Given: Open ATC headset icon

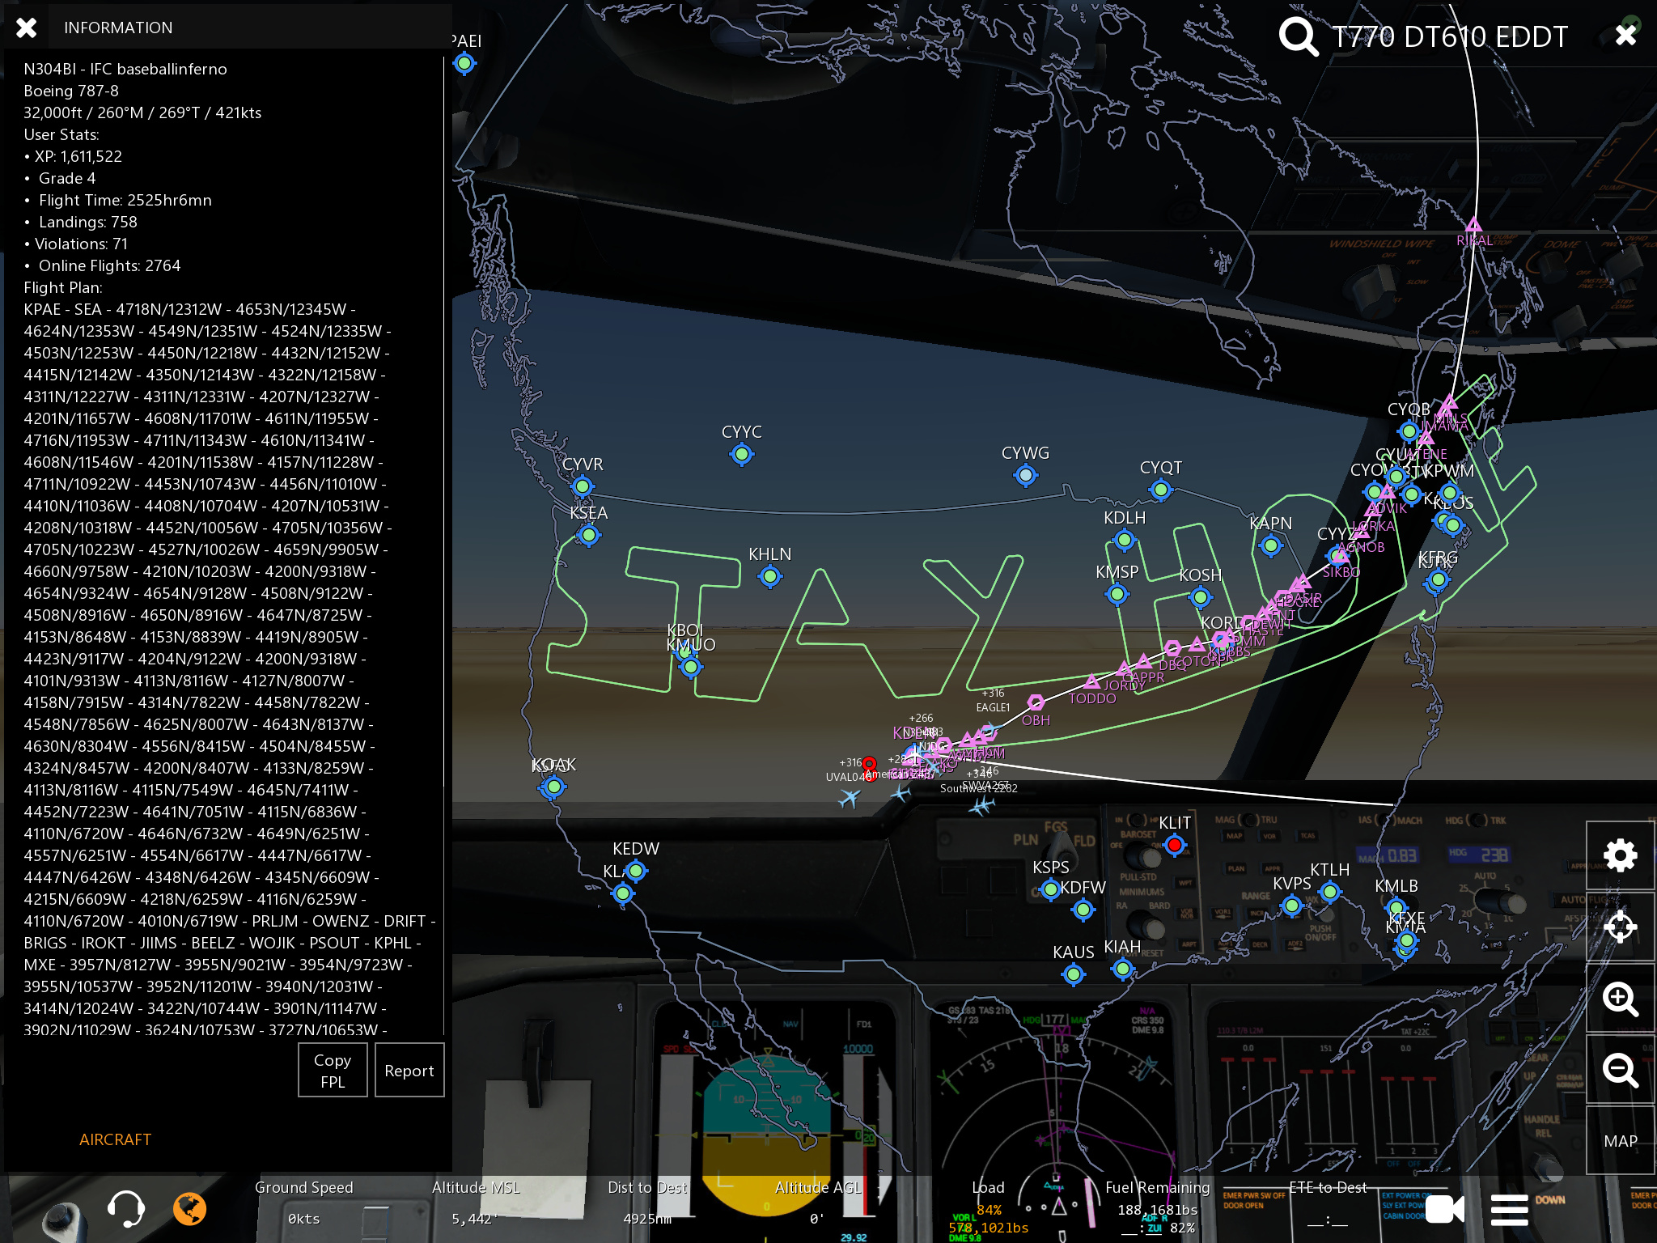Looking at the screenshot, I should [125, 1209].
